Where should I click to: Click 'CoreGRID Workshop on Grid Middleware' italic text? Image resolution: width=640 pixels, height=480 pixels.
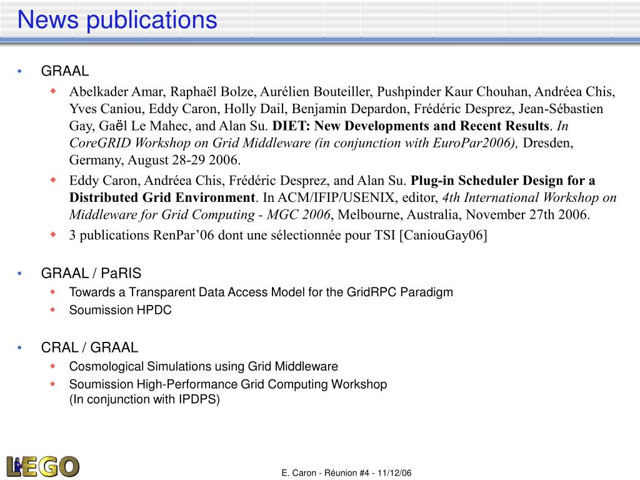pos(190,143)
